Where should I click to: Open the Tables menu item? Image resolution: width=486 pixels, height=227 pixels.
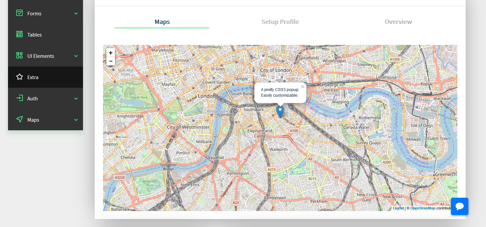[45, 35]
